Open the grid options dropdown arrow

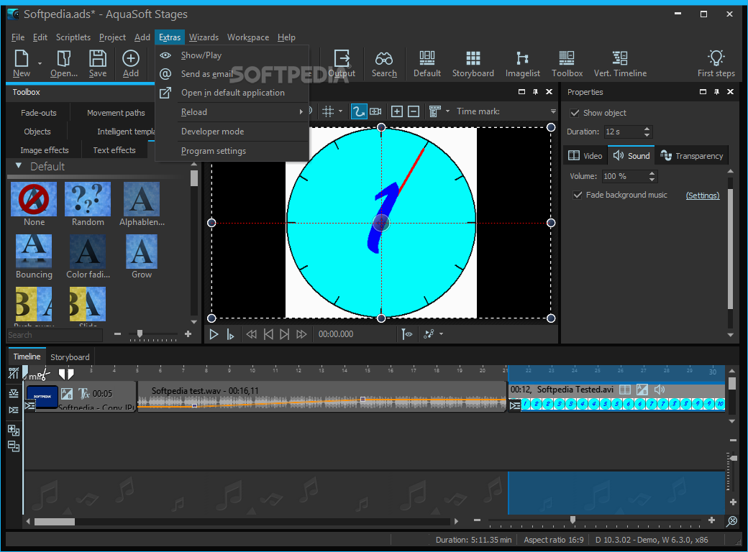point(341,111)
